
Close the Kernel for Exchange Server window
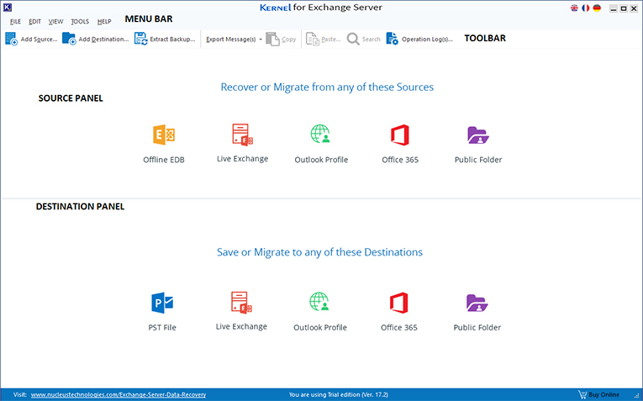click(x=634, y=8)
